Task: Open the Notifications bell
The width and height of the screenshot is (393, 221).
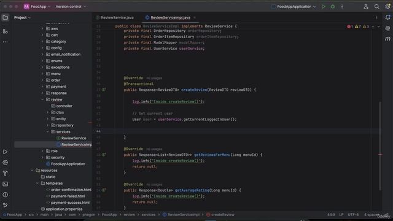Action: (387, 18)
